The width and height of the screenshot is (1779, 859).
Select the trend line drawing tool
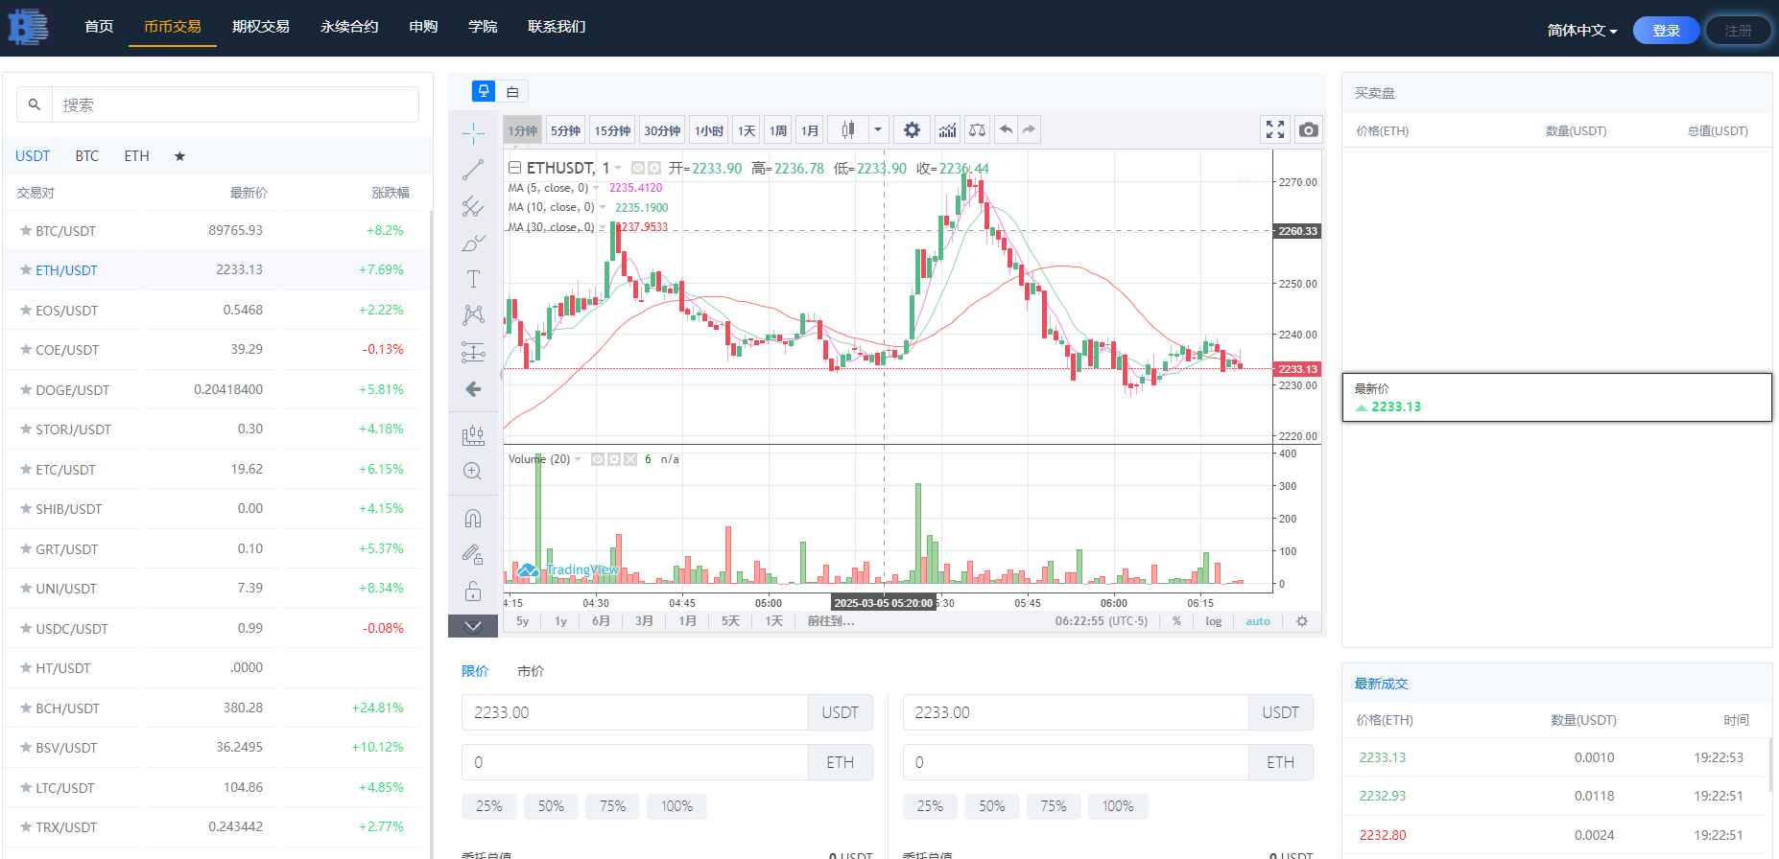[x=473, y=170]
